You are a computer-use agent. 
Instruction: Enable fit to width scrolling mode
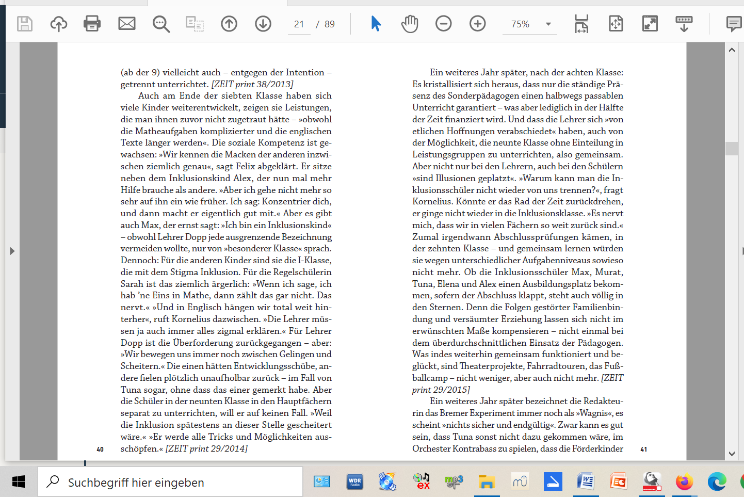tap(581, 24)
